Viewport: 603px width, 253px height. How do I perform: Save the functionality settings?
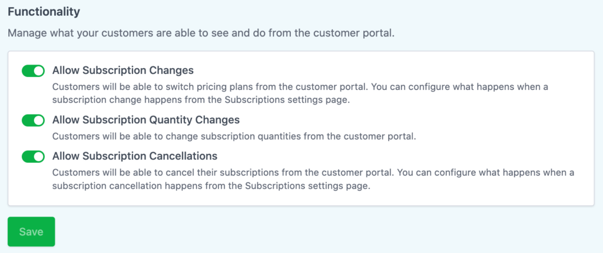click(x=31, y=231)
